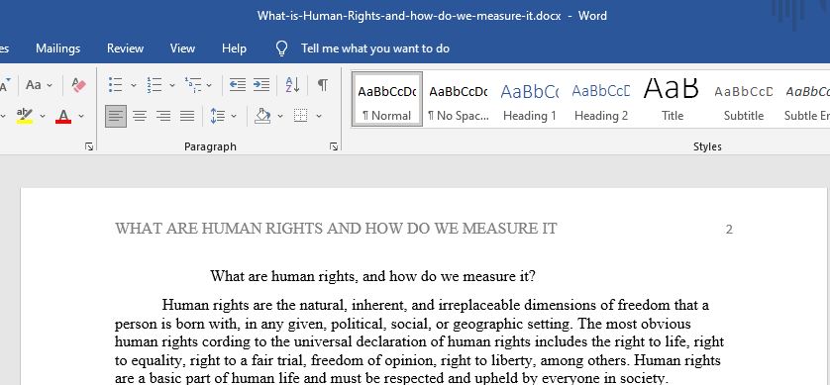Click the Multilevel List icon

click(193, 84)
